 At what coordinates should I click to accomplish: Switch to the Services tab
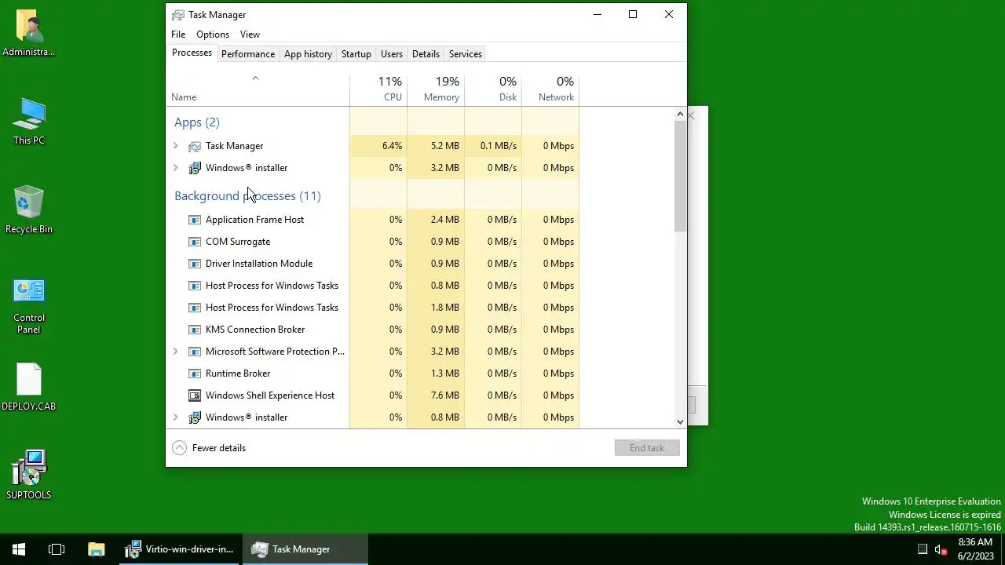466,54
